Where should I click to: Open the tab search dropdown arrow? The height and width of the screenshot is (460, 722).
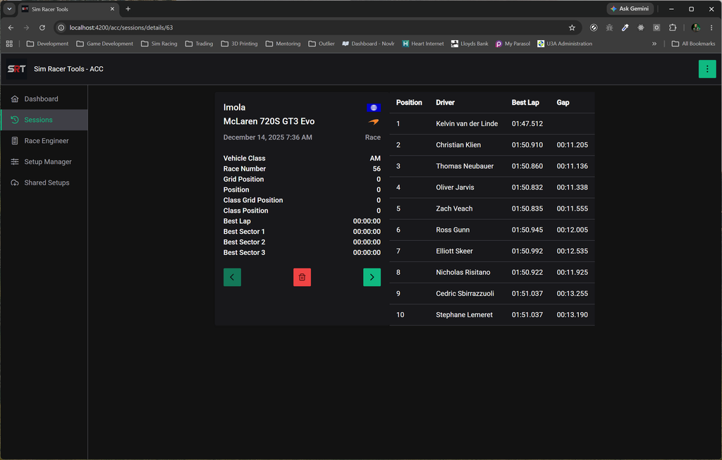pyautogui.click(x=9, y=8)
